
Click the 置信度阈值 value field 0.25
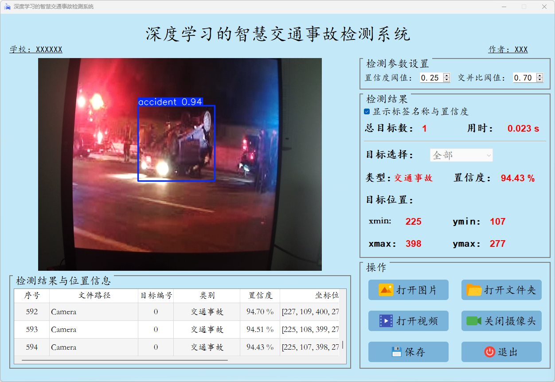[430, 78]
